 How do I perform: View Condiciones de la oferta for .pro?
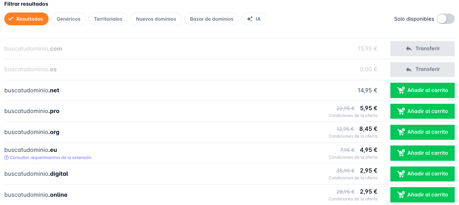click(353, 116)
